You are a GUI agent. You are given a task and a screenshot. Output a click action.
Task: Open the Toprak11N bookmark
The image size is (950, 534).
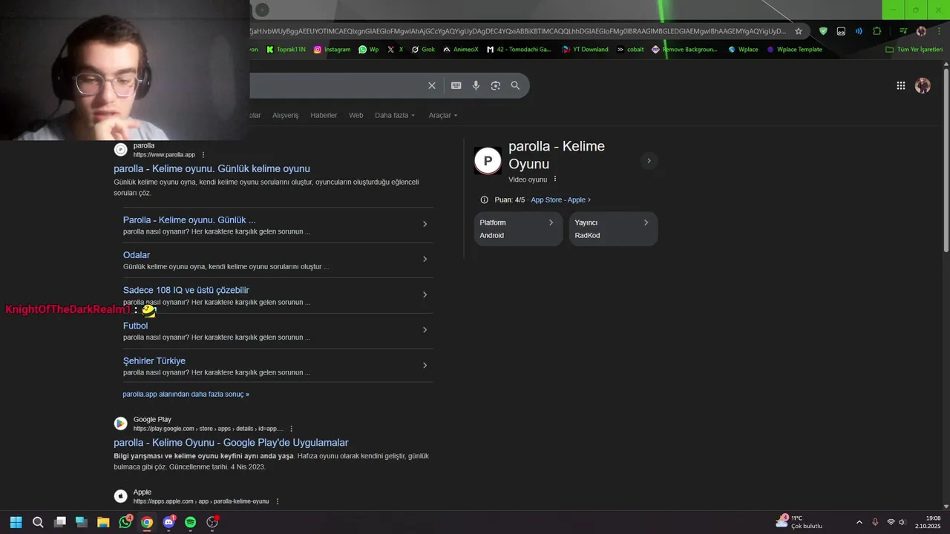point(286,50)
